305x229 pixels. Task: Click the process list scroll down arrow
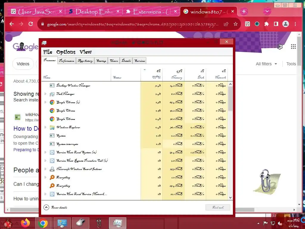(230, 197)
